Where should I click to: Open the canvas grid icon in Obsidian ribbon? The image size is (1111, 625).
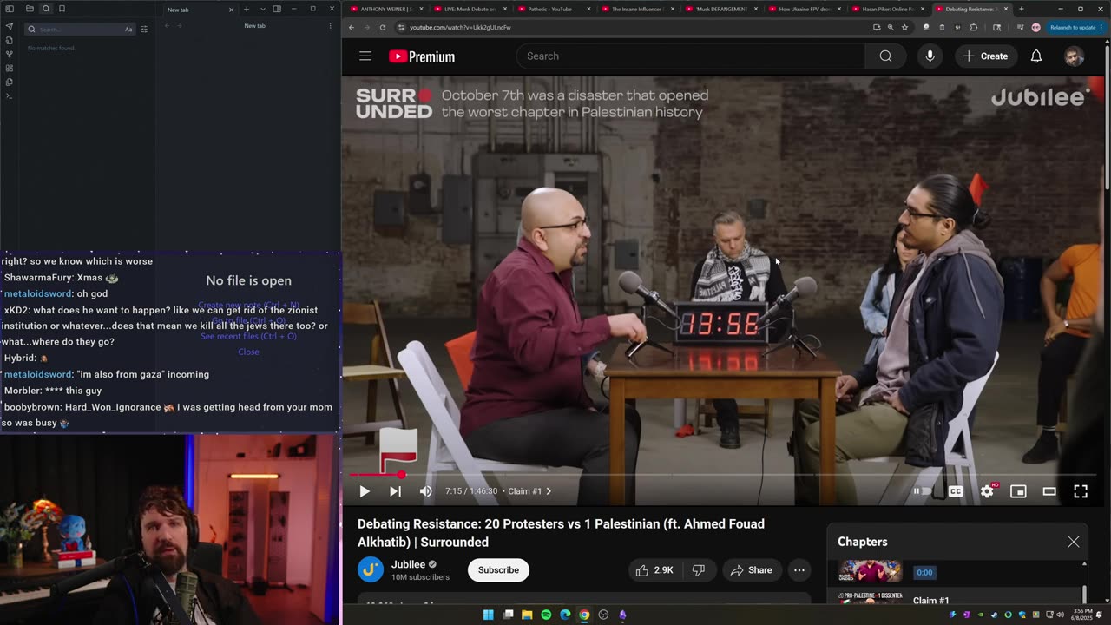click(x=10, y=68)
